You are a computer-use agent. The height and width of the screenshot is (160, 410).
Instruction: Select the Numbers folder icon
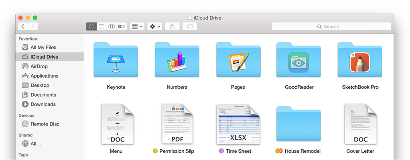(177, 60)
